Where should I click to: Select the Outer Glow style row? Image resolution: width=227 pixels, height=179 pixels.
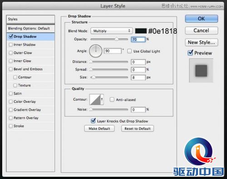pyautogui.click(x=30, y=53)
